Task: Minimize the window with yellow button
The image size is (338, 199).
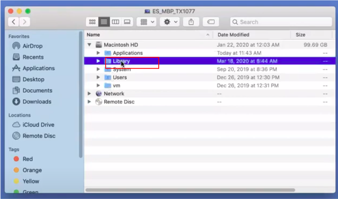Action: click(20, 11)
